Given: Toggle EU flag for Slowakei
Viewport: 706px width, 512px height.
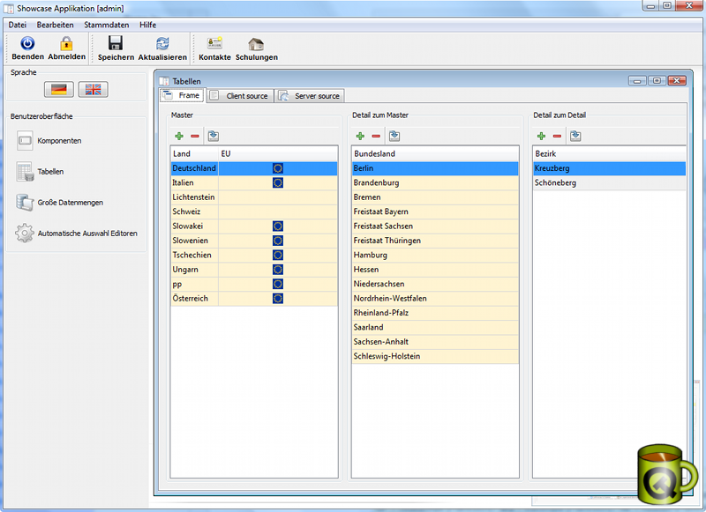Looking at the screenshot, I should coord(278,226).
